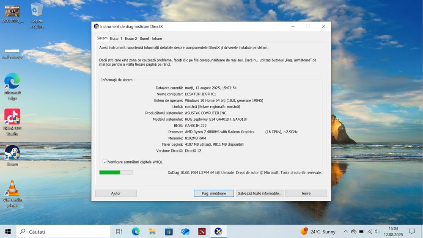Screen dimensions: 423x238
Task: Open Task View on the taskbar
Action: tap(119, 232)
